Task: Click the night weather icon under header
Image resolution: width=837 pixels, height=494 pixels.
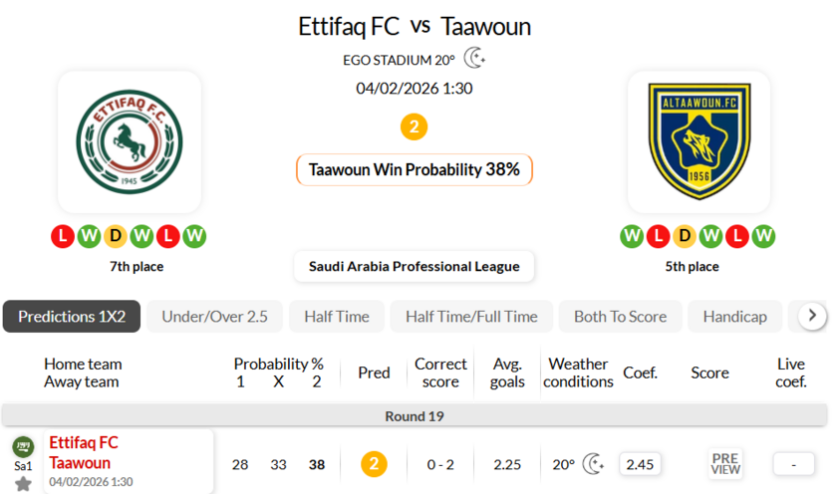Action: pyautogui.click(x=475, y=59)
